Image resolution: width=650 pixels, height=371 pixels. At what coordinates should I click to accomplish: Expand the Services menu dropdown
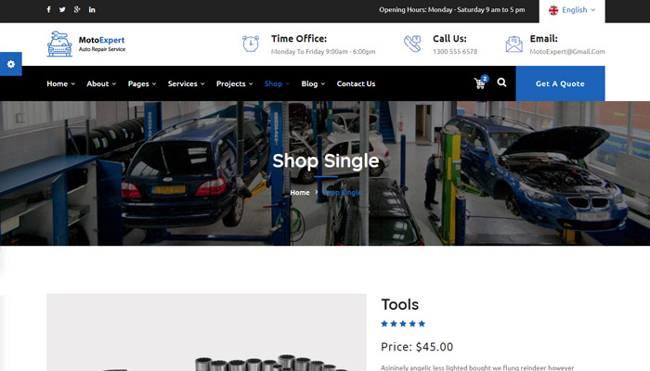click(186, 83)
